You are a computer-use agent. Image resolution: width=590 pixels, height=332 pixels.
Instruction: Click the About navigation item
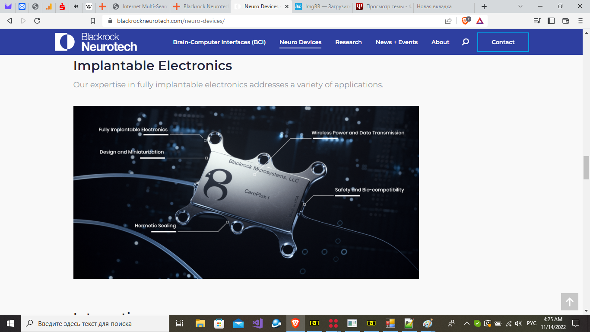(x=441, y=42)
